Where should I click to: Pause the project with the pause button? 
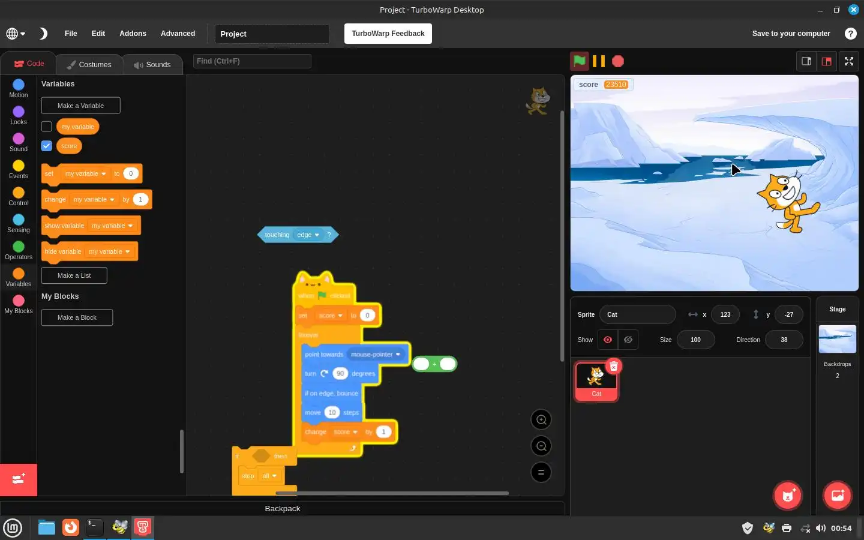coord(599,61)
